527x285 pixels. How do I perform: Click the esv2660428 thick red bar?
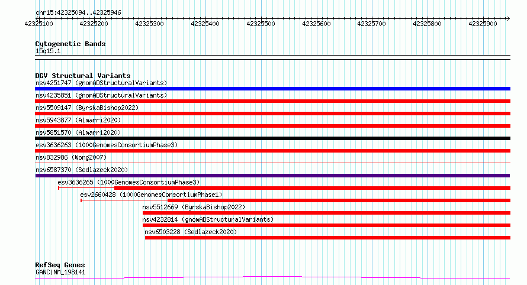click(339, 200)
